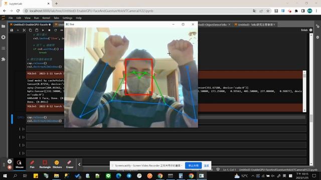The width and height of the screenshot is (321, 180).
Task: Click the stop sharing button in Screencastify bar
Action: 193,165
